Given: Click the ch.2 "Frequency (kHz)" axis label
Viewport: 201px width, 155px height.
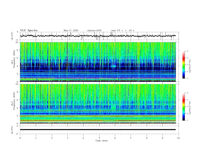Looking at the screenshot, I should 14,101.
